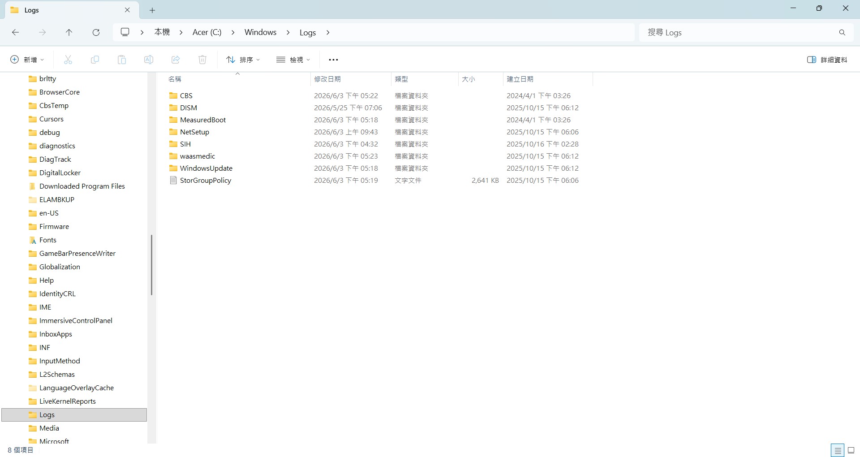Open the see more three-dots menu
Screen dimensions: 860x457
click(x=333, y=60)
